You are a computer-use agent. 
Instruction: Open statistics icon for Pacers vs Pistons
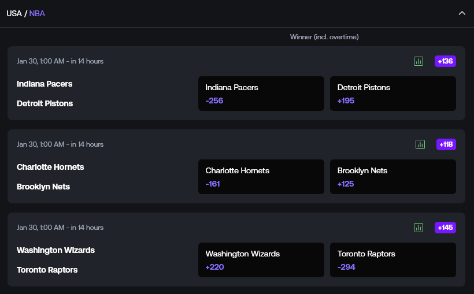pos(419,61)
